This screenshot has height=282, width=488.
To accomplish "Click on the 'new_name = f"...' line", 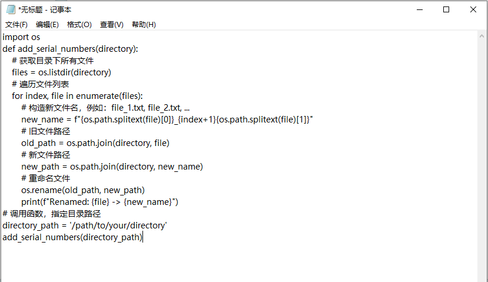I will coord(167,120).
